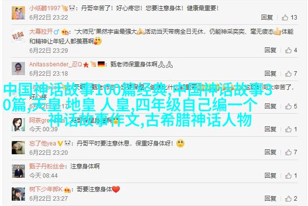Reply to 小纸鹤1997's comment
Viewport: 308px width, 206px height.
pyautogui.click(x=267, y=18)
